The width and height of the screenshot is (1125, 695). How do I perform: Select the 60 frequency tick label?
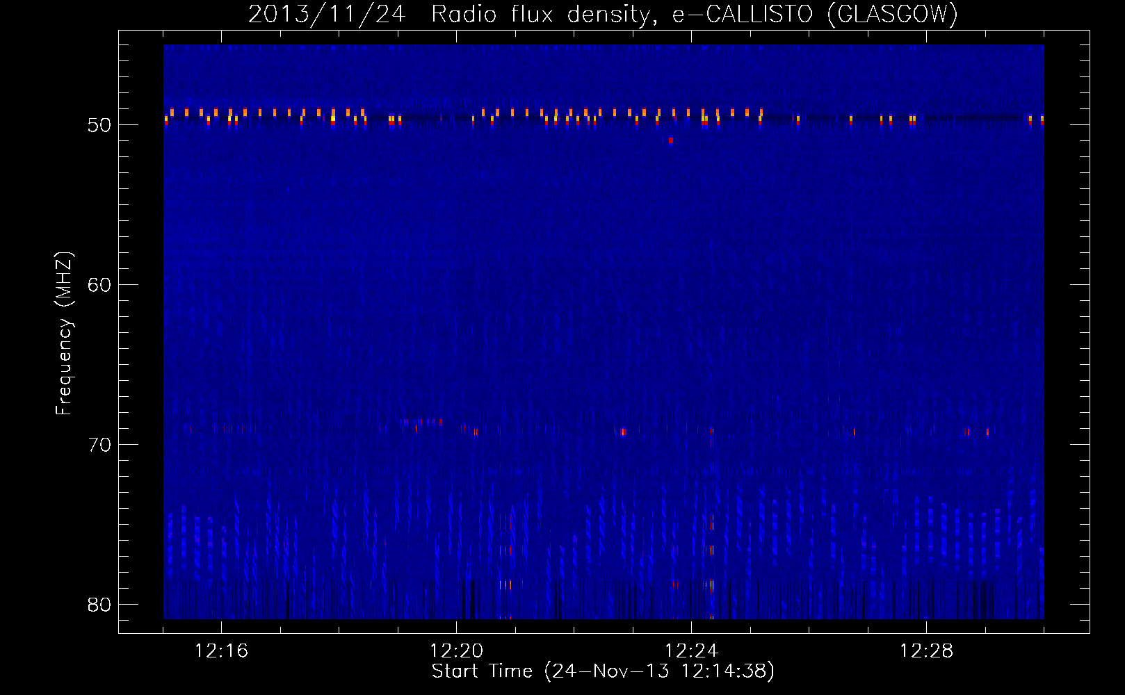tap(99, 285)
